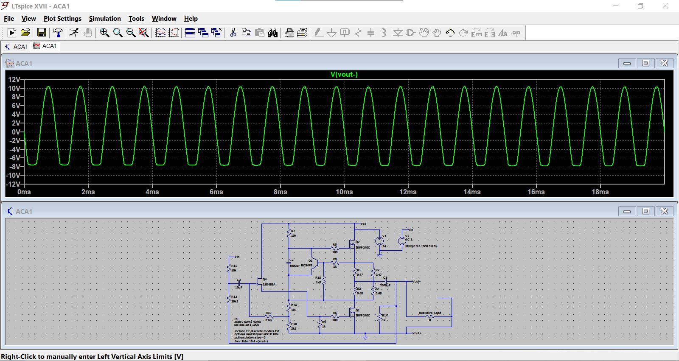Viewport: 679px width, 361px height.
Task: Switch to the ACA1 schematic tab
Action: [16, 46]
